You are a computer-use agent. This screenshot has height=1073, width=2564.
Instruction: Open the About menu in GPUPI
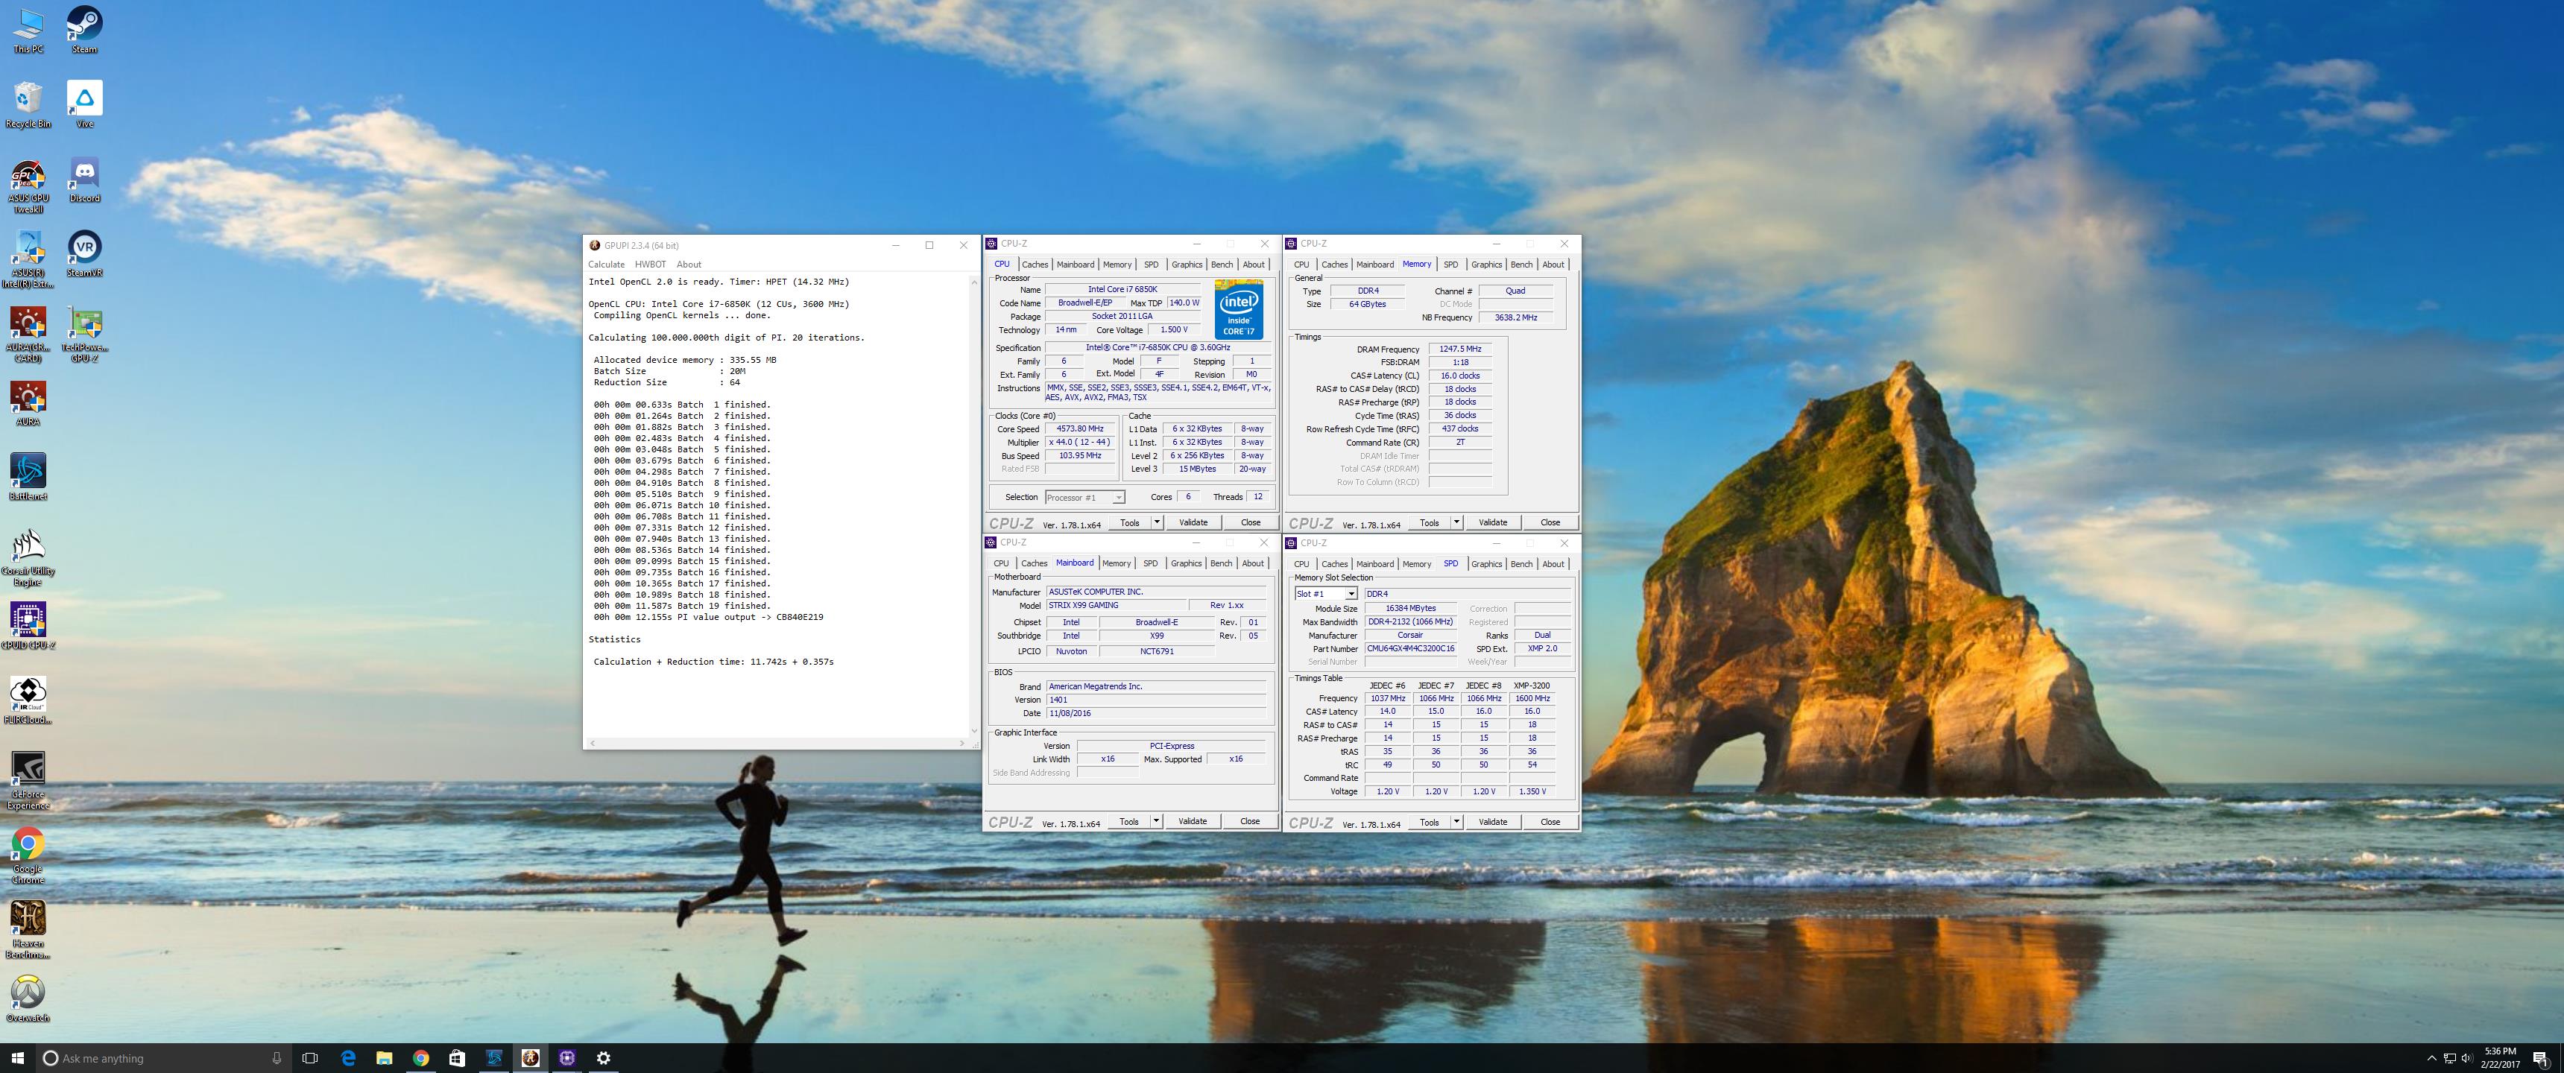point(689,265)
